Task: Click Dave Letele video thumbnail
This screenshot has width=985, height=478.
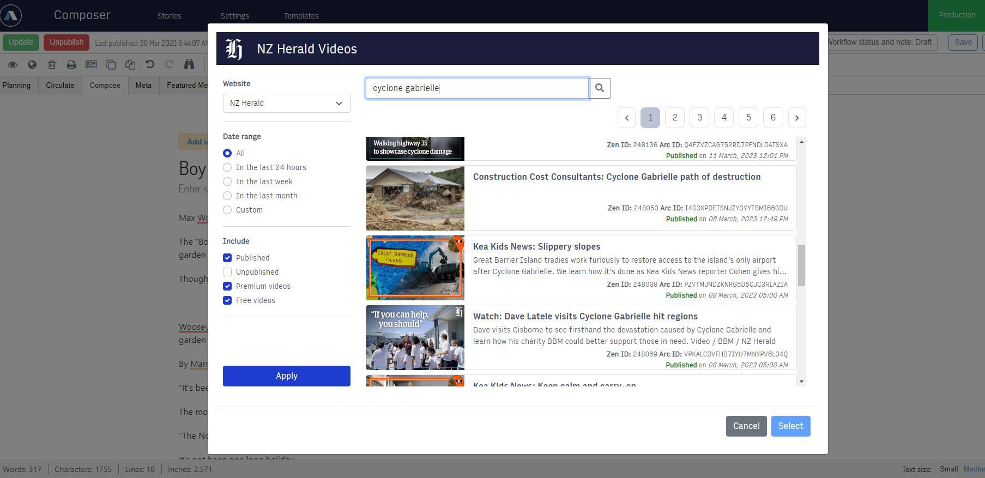Action: tap(415, 338)
